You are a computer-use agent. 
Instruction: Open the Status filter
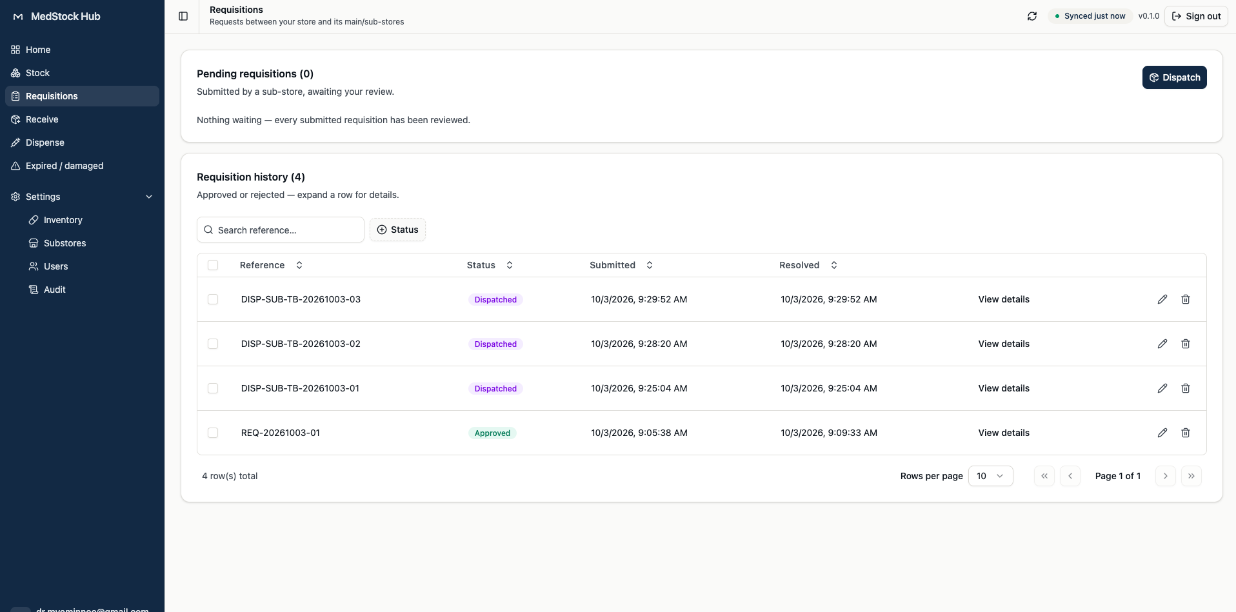pyautogui.click(x=397, y=230)
